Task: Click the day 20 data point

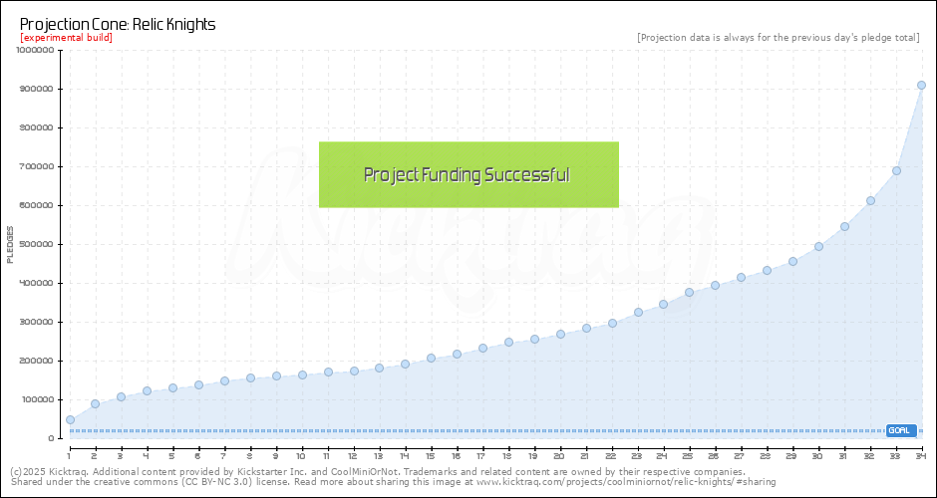Action: [x=560, y=335]
